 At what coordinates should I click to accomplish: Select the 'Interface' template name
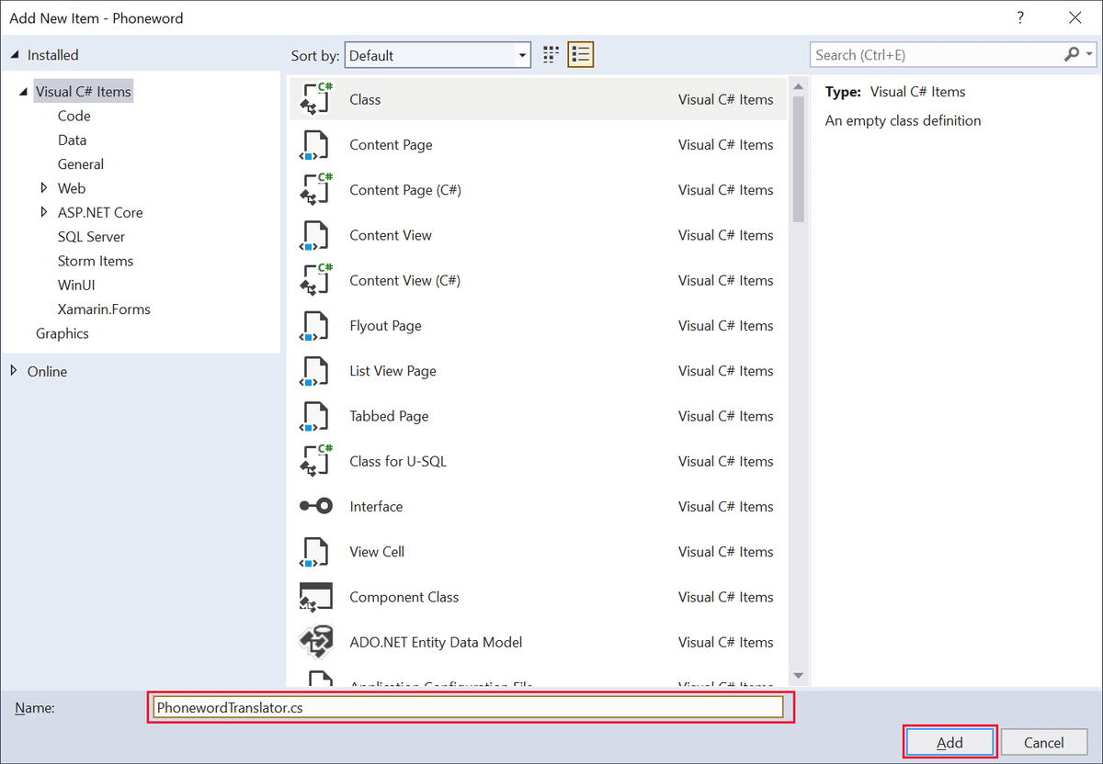pyautogui.click(x=376, y=507)
